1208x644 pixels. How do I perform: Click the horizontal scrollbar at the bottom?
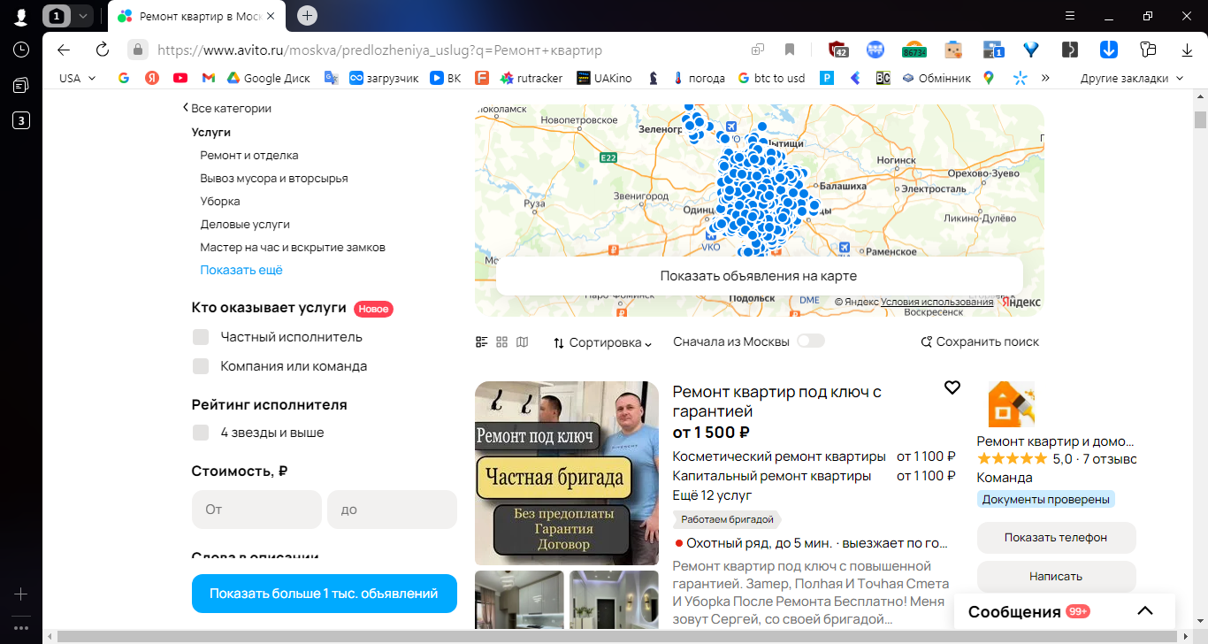click(x=619, y=637)
